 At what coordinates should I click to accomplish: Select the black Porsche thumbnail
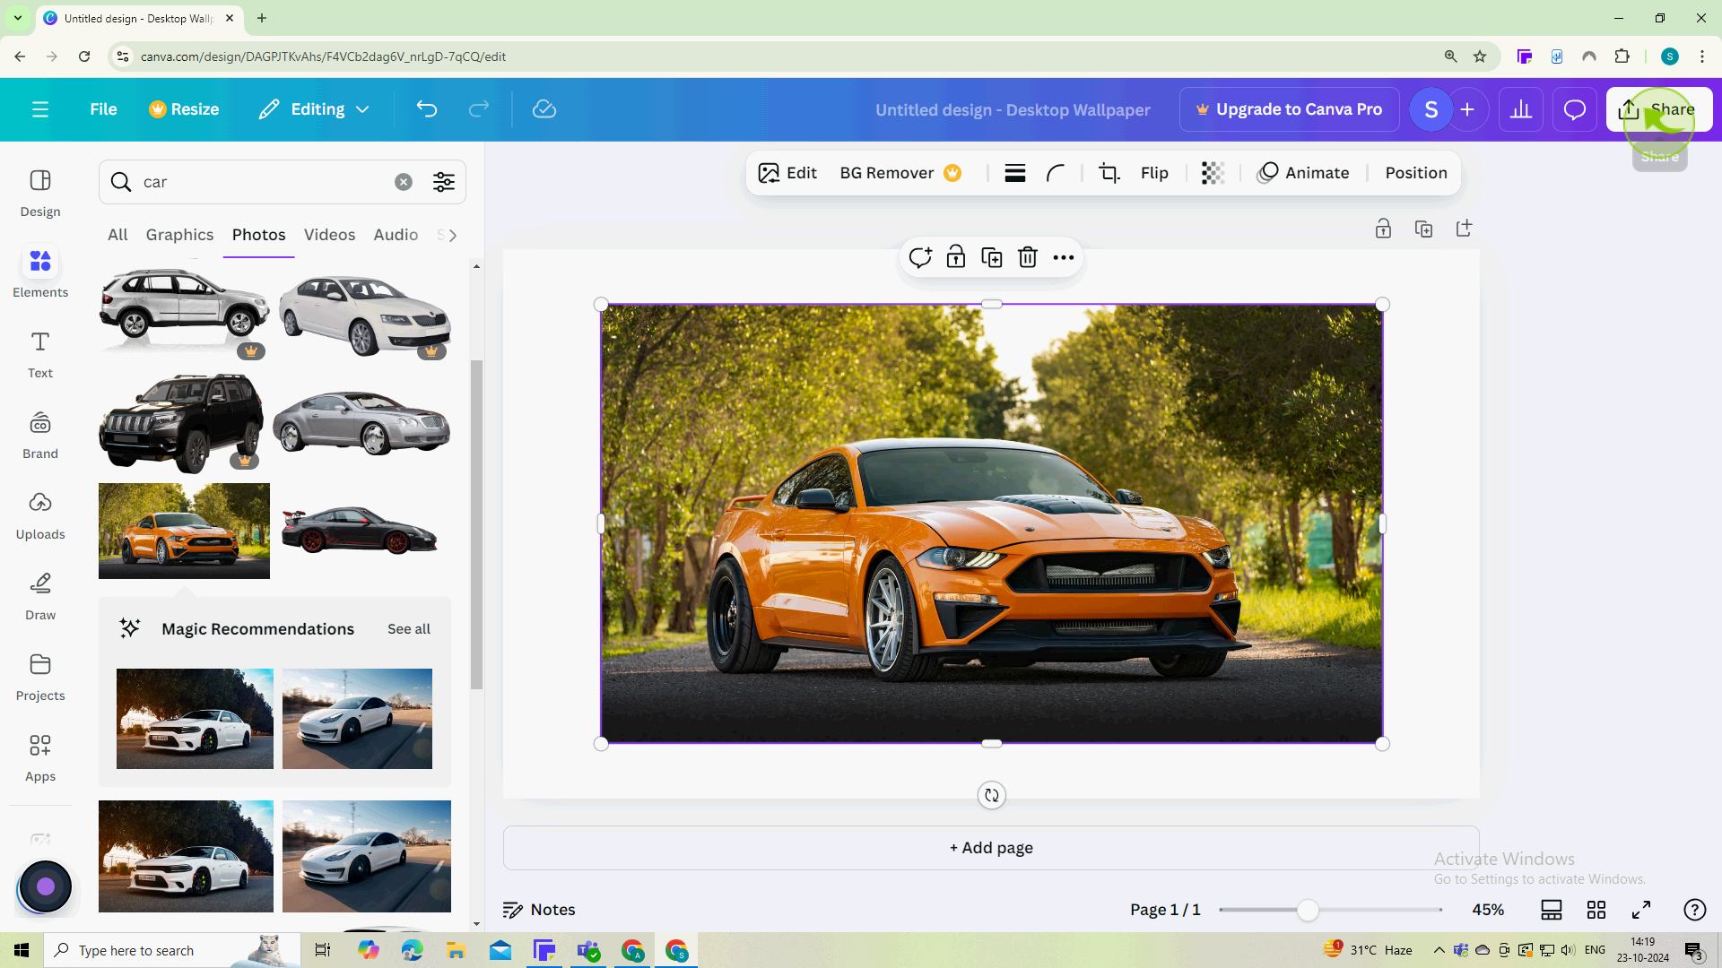[360, 531]
